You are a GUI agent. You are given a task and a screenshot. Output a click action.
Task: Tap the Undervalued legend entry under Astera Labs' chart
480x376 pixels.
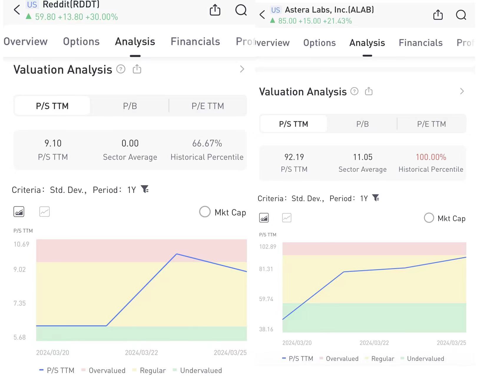tap(423, 358)
